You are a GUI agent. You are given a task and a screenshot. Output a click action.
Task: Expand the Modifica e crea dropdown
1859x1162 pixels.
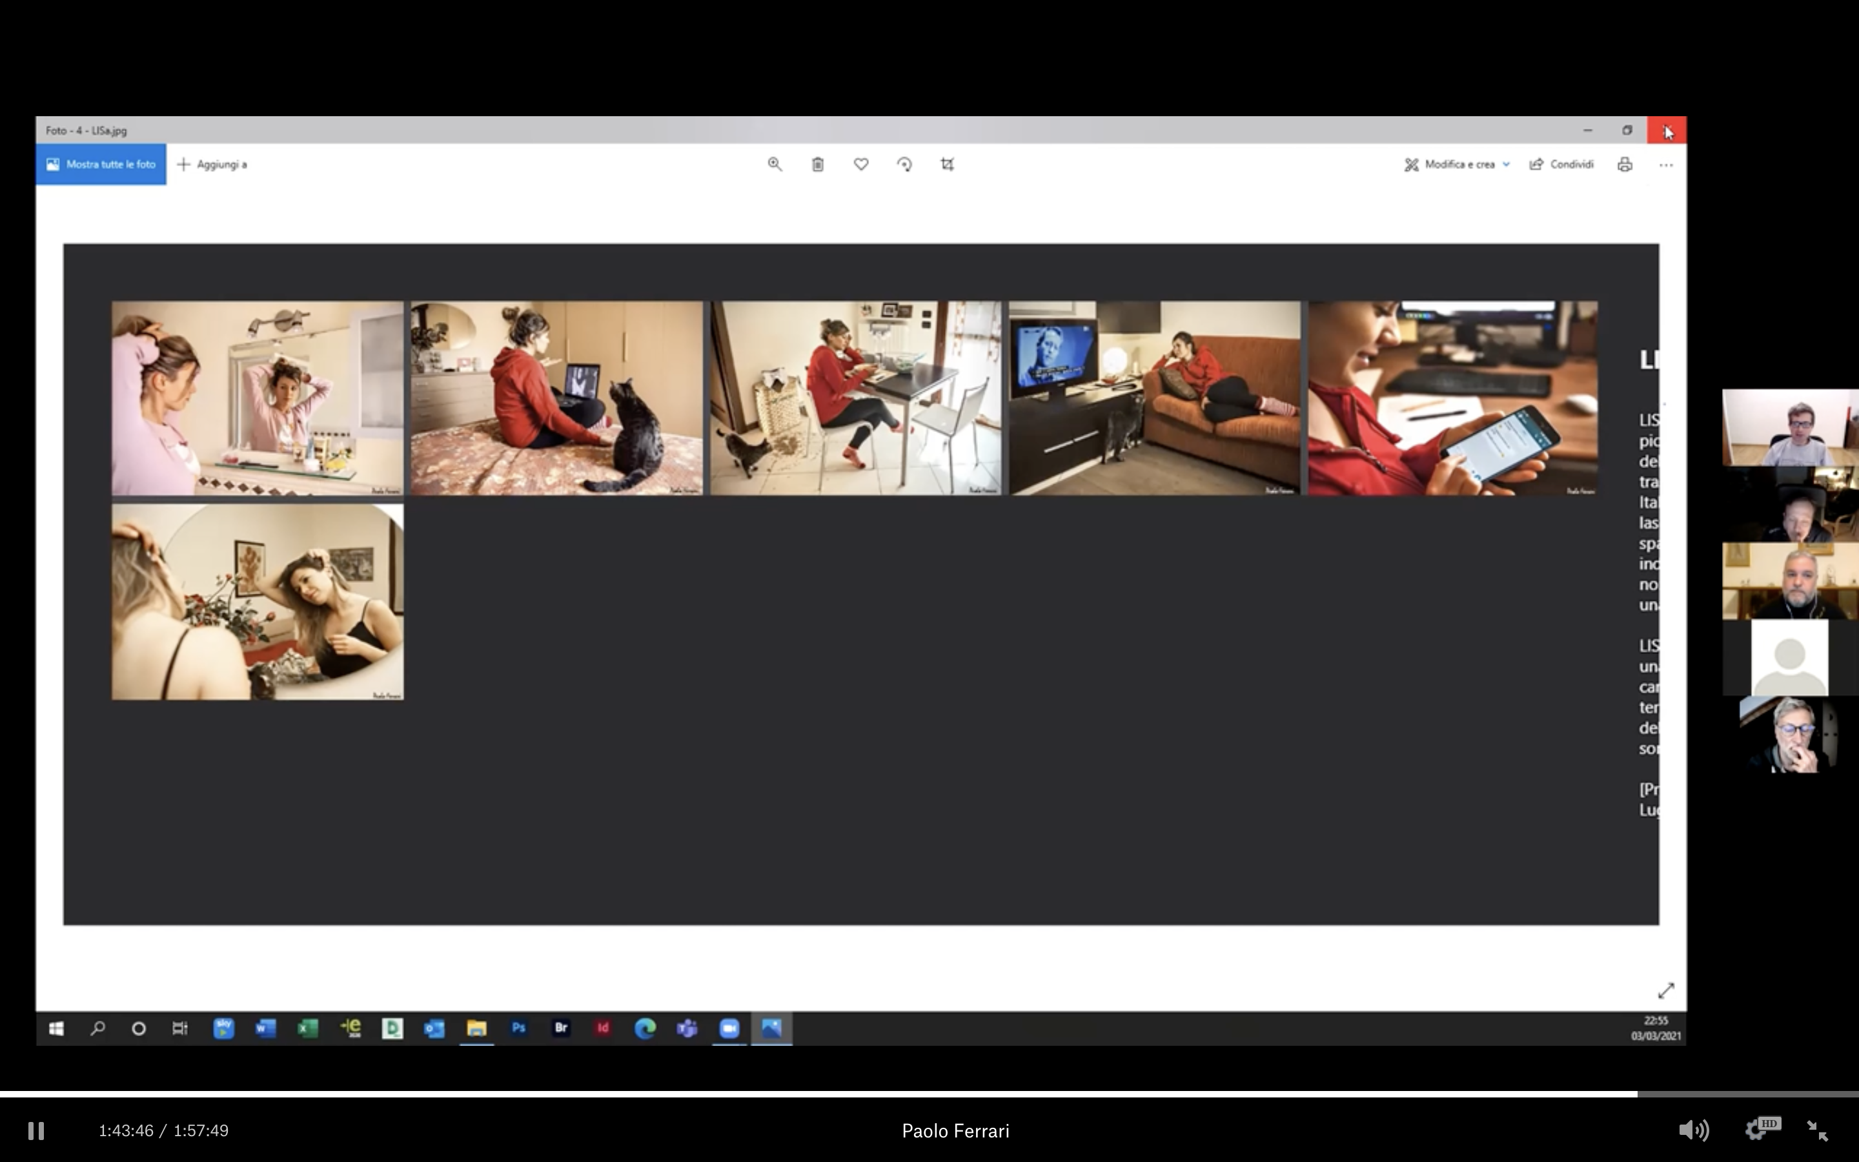pos(1458,165)
